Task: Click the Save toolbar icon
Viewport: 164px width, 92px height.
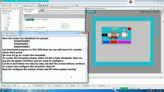Action: tap(7, 6)
